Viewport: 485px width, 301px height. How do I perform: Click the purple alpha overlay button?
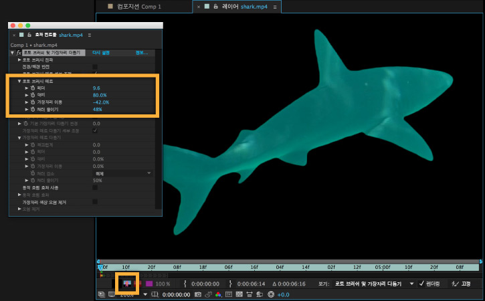click(x=149, y=284)
